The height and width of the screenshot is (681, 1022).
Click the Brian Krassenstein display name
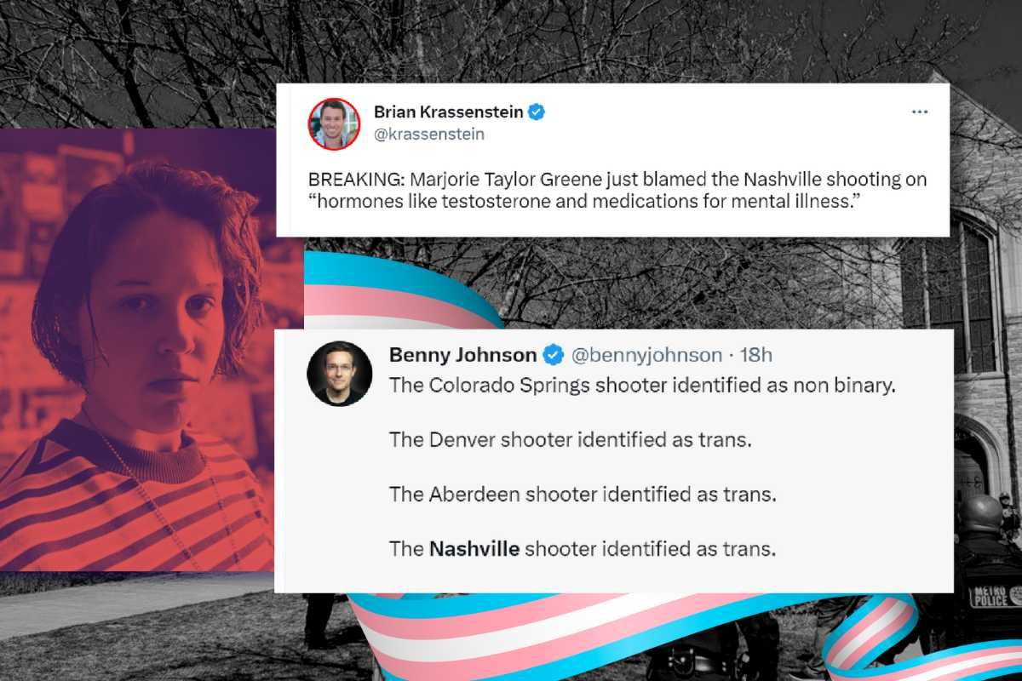pos(449,112)
